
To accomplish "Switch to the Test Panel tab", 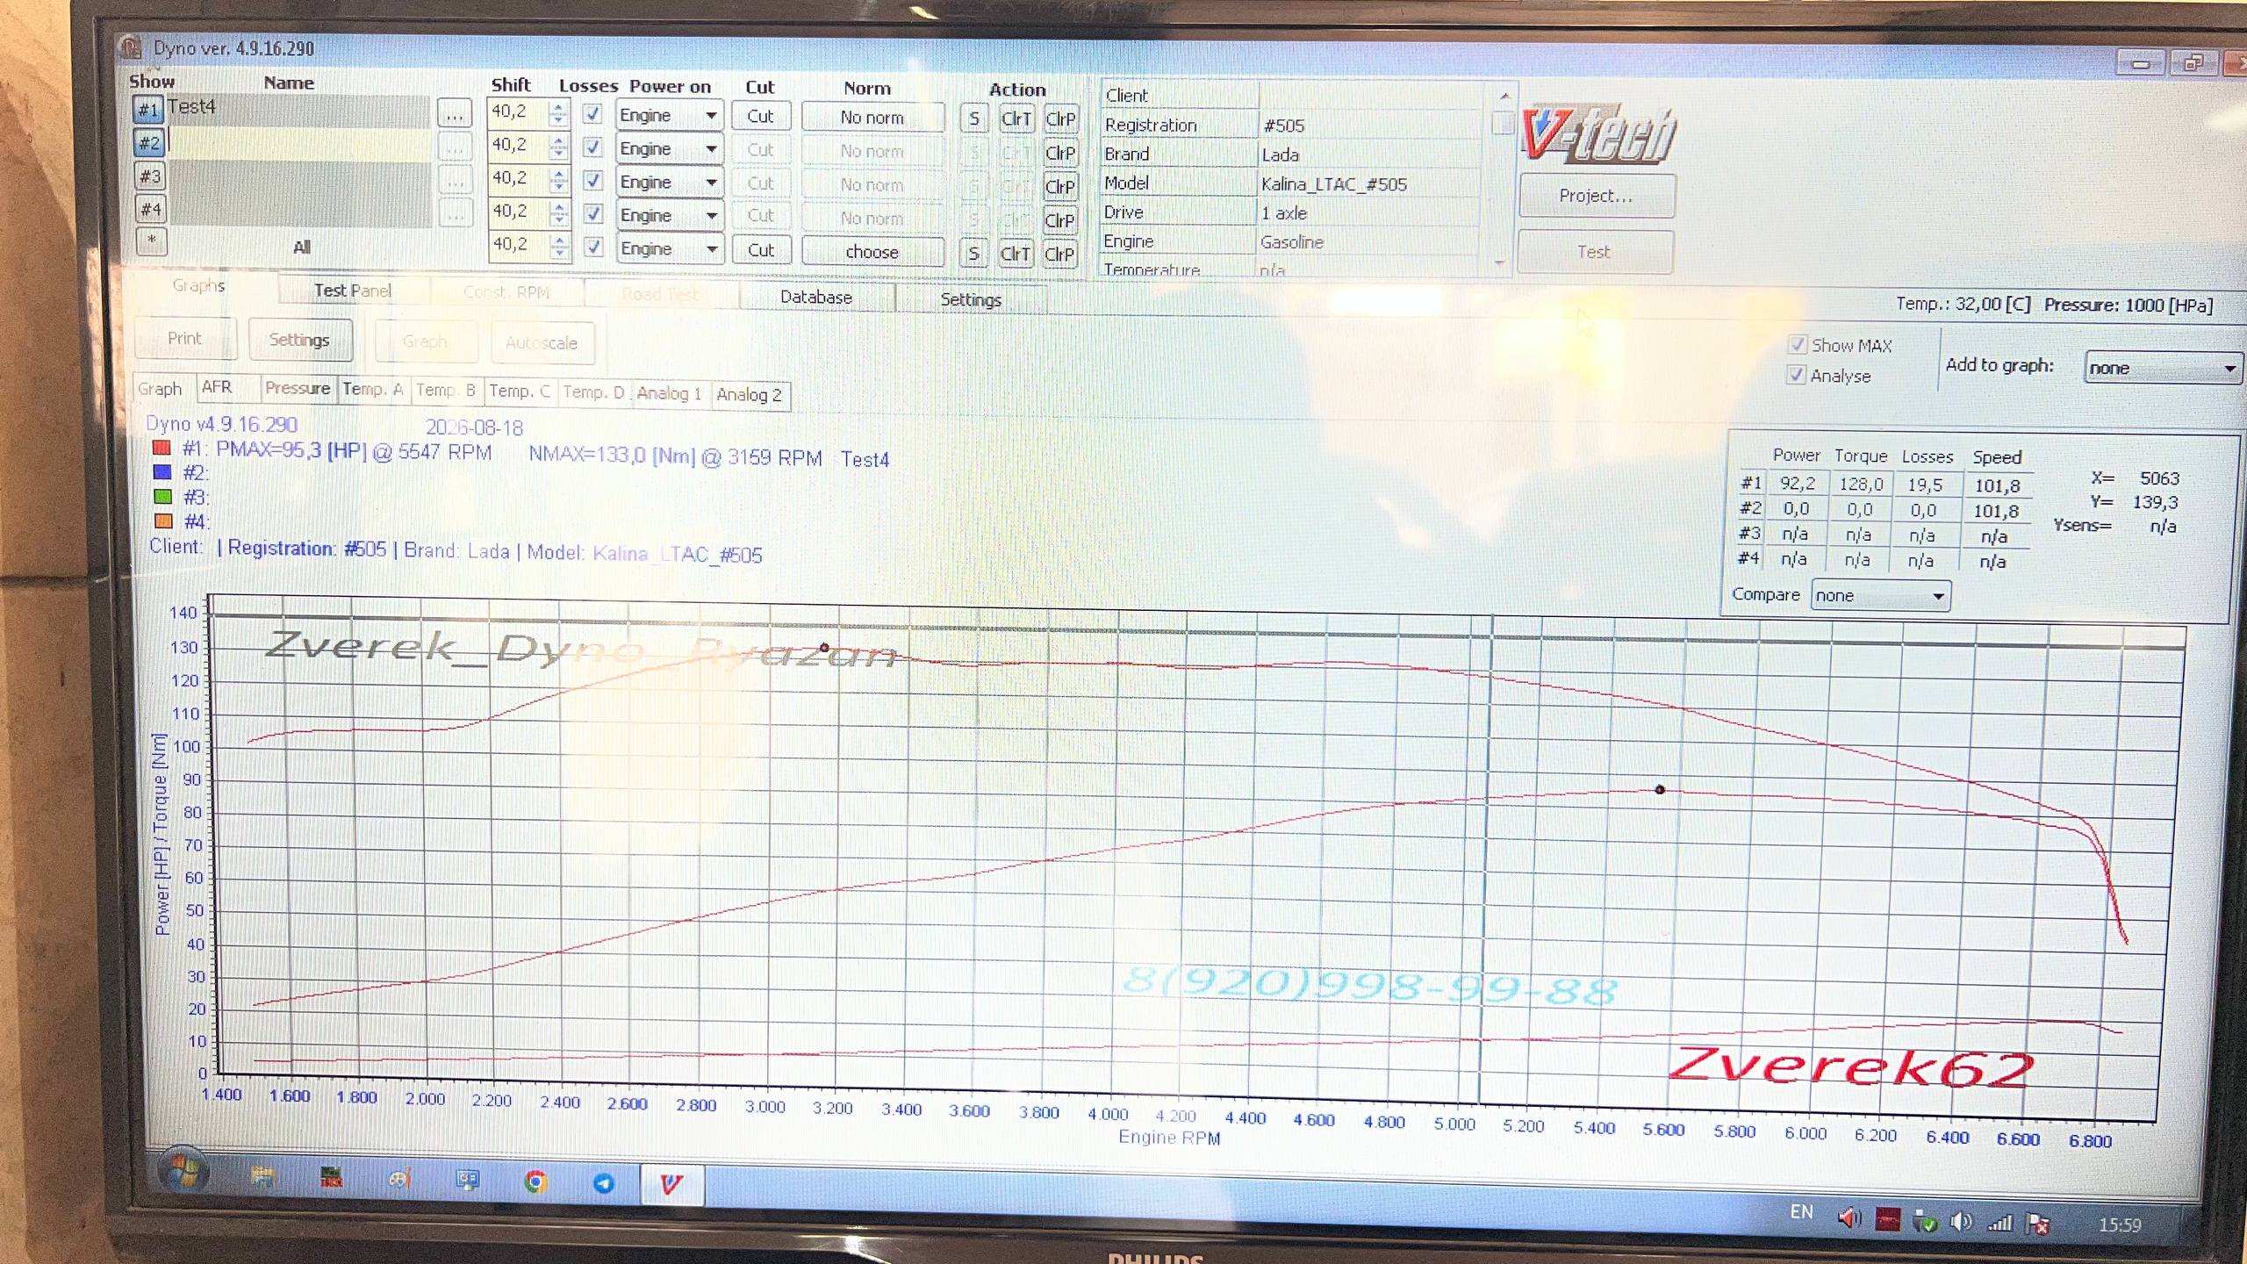I will (x=353, y=291).
